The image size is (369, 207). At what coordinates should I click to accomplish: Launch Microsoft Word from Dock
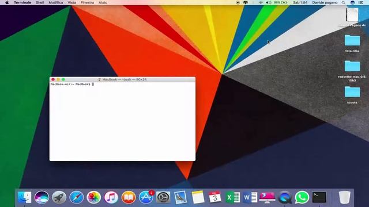250,197
